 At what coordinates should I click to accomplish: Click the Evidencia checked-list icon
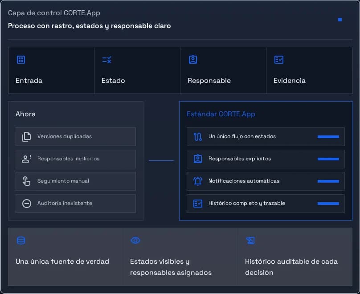pyautogui.click(x=279, y=60)
